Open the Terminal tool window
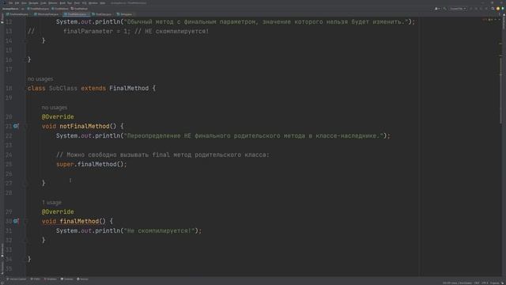 tap(67, 279)
